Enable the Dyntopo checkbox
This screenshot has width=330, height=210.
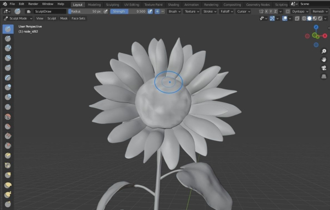click(288, 12)
